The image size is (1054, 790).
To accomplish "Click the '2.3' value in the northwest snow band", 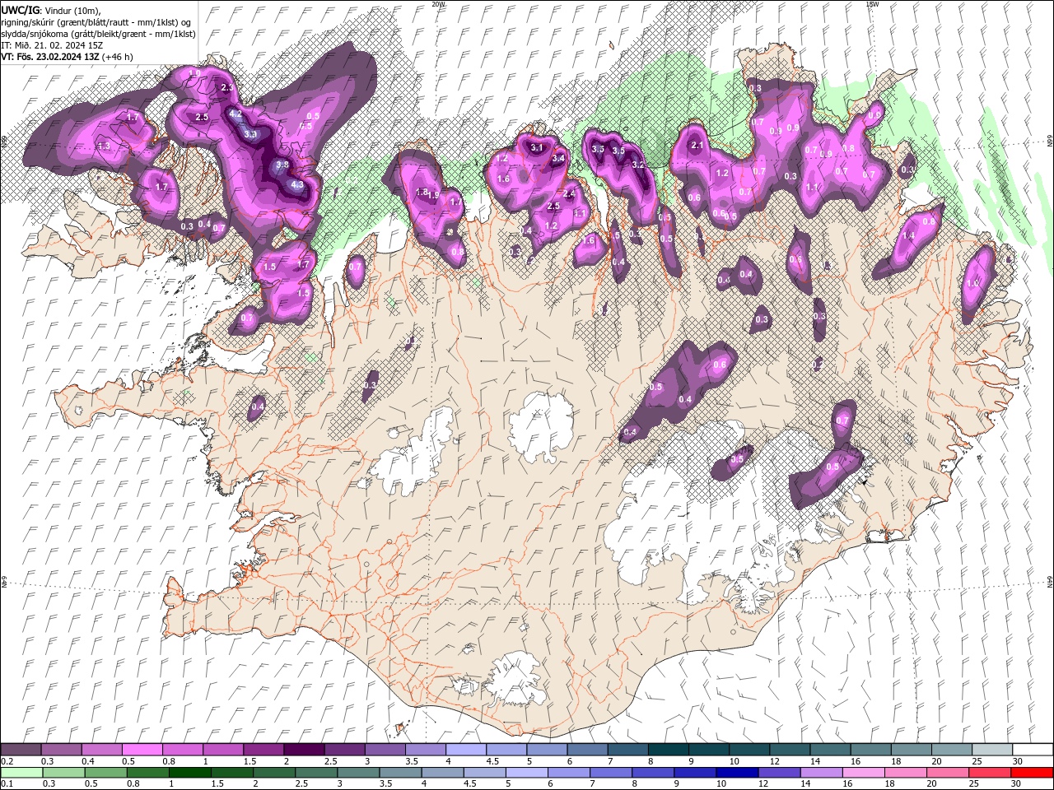I will 228,87.
